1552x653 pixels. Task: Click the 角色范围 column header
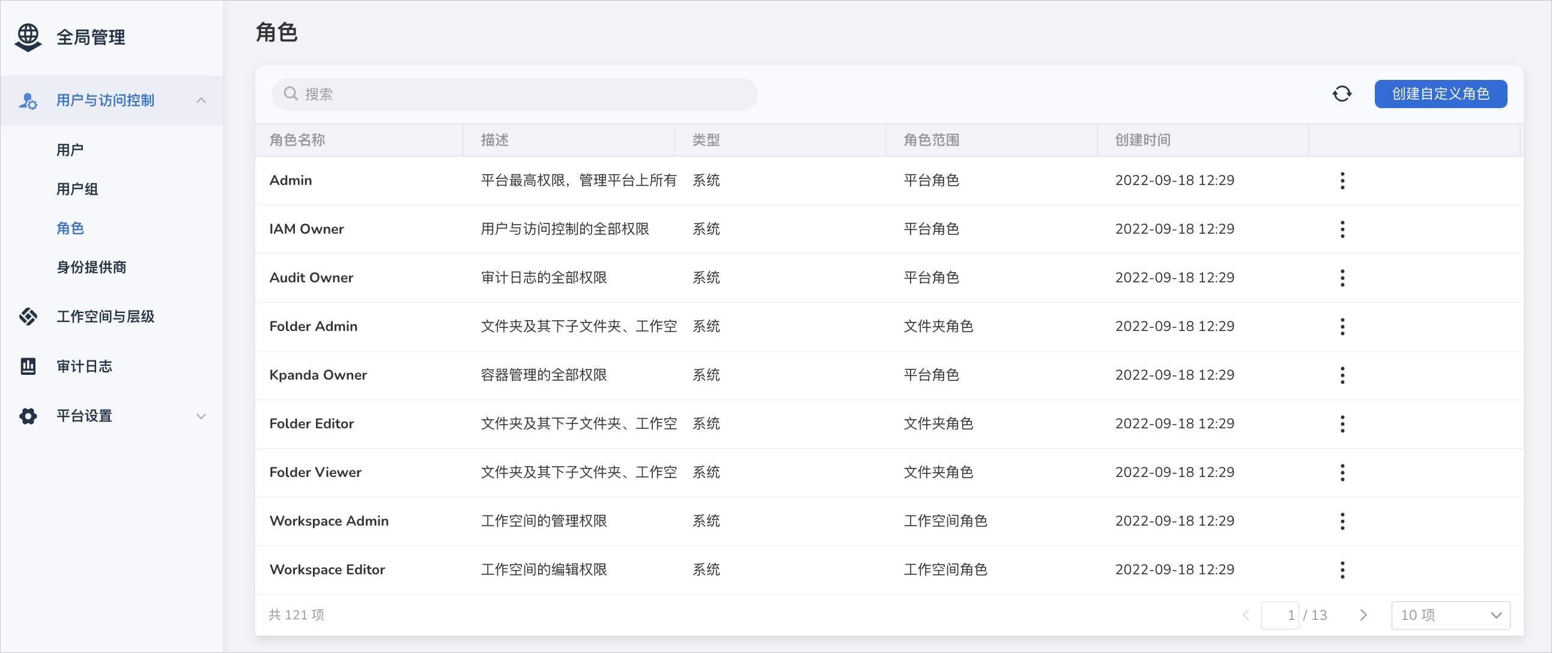tap(932, 141)
